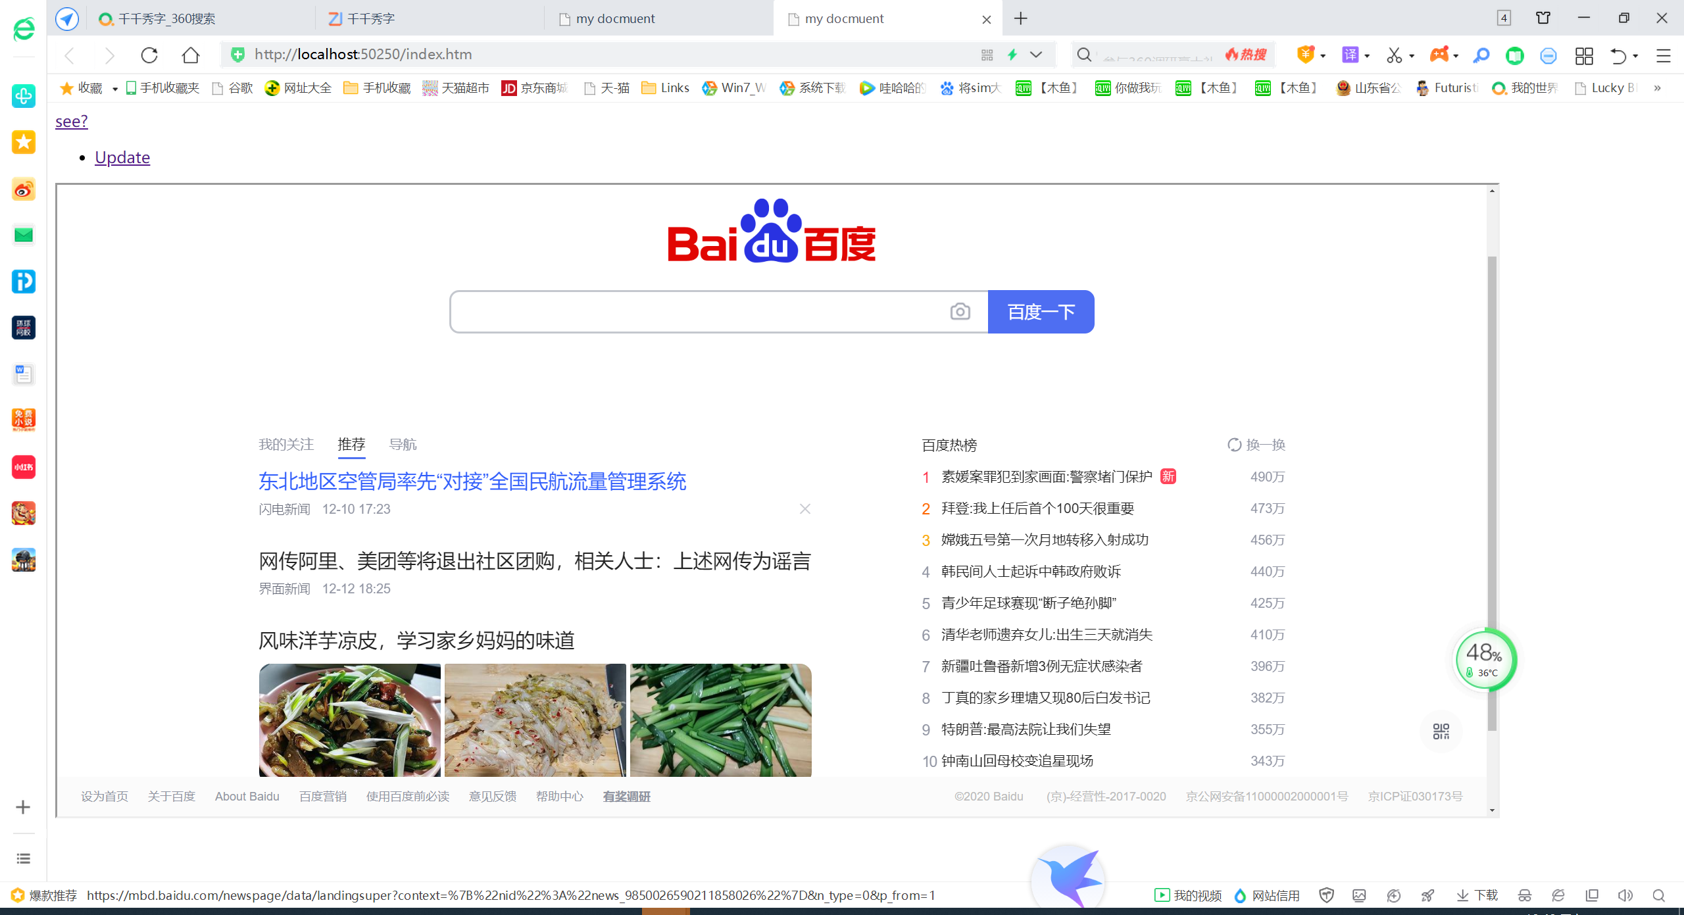Expand the bookmarks bar overflow chevron
Viewport: 1684px width, 915px height.
coord(1657,88)
